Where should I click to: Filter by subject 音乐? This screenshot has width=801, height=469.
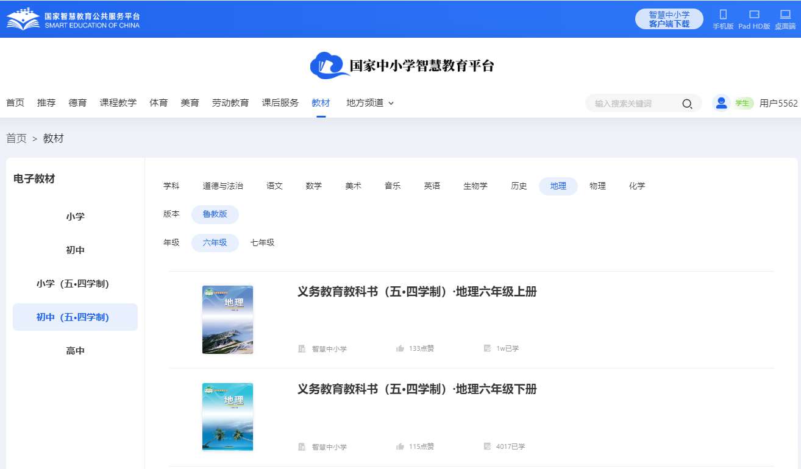tap(393, 186)
